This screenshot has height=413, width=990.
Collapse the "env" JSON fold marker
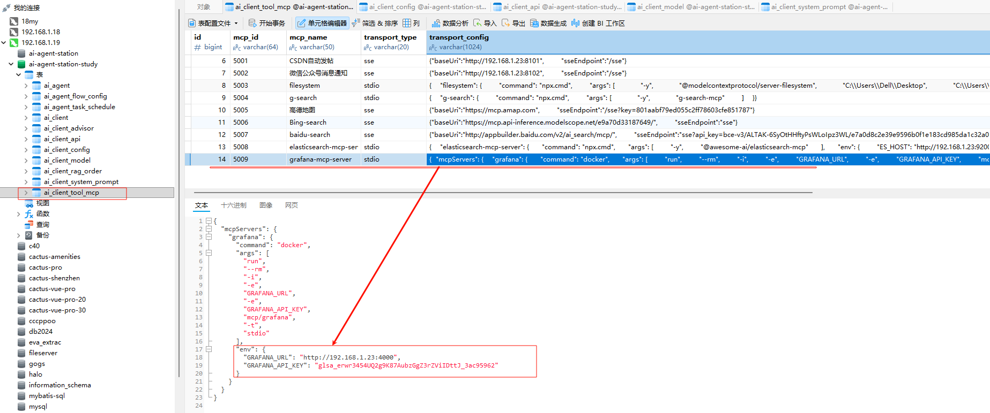pyautogui.click(x=209, y=349)
